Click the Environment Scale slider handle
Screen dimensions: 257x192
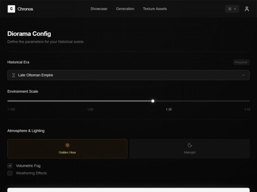point(153,101)
